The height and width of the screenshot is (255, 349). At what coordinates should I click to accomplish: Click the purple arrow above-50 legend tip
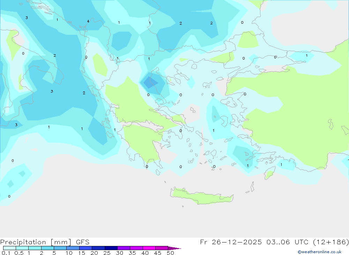coord(174,248)
